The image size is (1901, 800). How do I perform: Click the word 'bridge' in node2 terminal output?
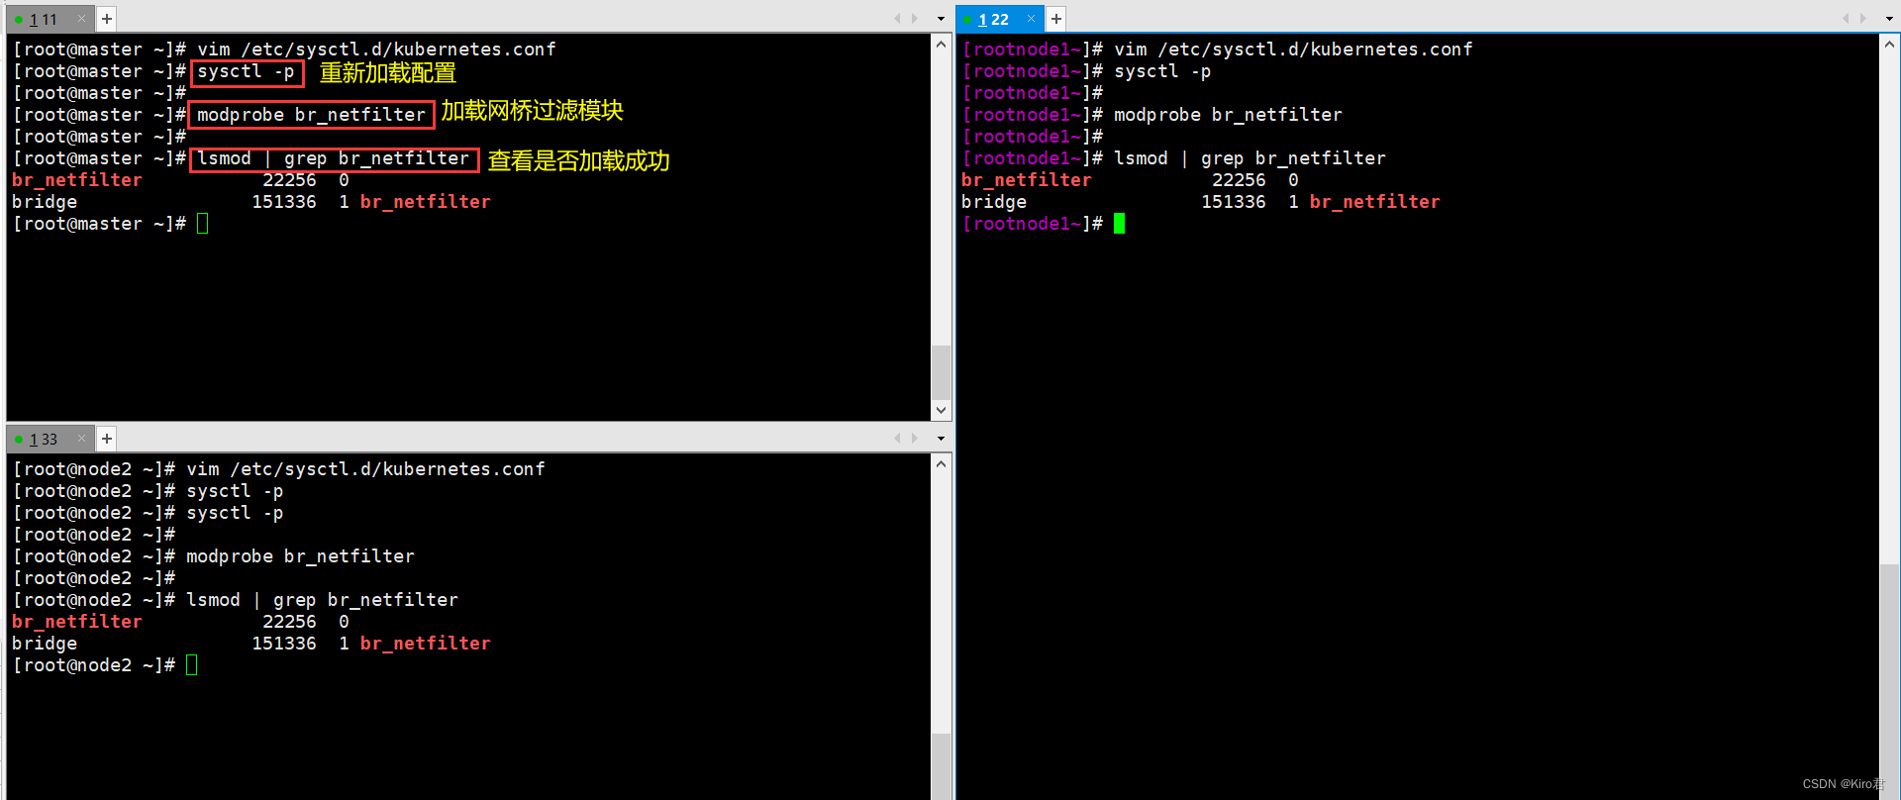[x=45, y=644]
